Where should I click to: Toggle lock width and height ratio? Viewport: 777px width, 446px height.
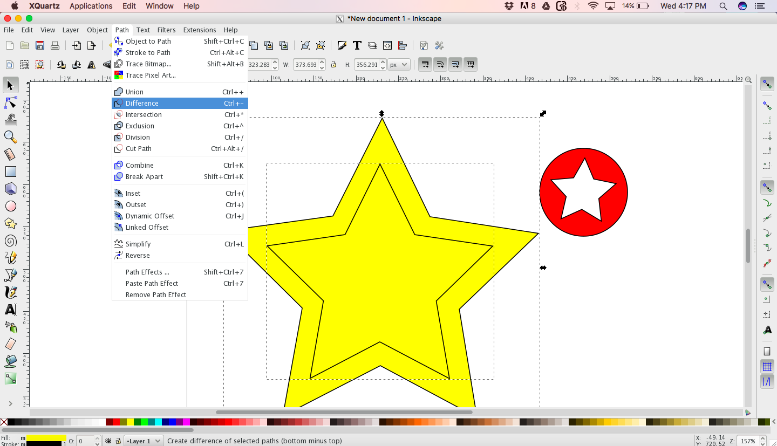tap(333, 65)
